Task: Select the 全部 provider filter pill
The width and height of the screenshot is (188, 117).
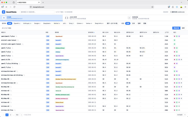Action: (10, 23)
